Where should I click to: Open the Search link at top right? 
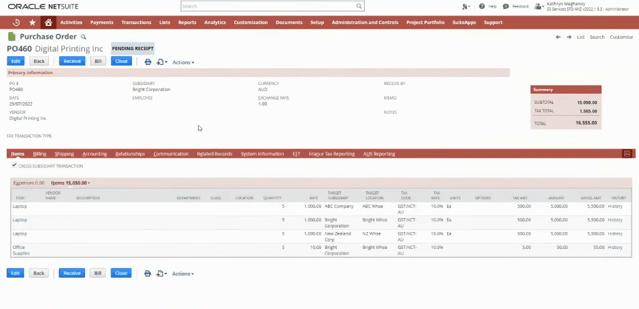pos(597,37)
